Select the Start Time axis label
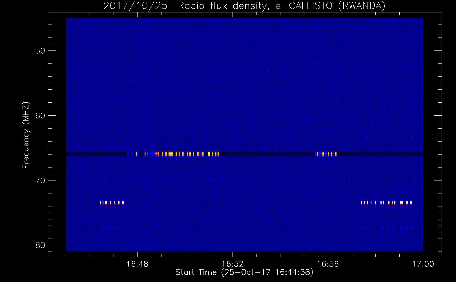456x282 pixels. (x=244, y=272)
